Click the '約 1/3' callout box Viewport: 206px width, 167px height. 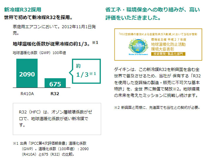[x=85, y=71]
